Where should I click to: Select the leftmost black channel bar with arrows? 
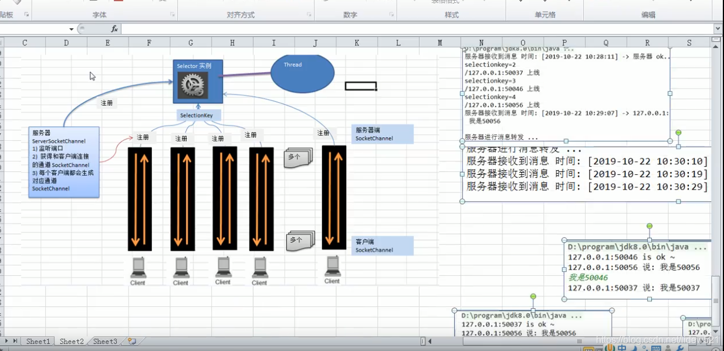click(x=140, y=199)
